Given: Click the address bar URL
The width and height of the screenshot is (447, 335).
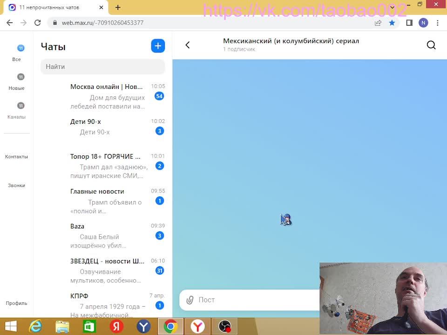Looking at the screenshot, I should (x=102, y=23).
